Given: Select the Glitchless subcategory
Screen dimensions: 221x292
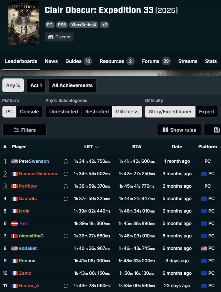Looking at the screenshot, I should tap(127, 112).
